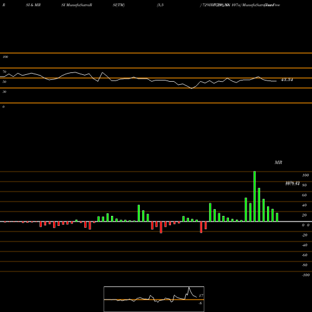Screen dimensions: 312x312
Task: Click the MR panel title label
Action: [x=278, y=162]
